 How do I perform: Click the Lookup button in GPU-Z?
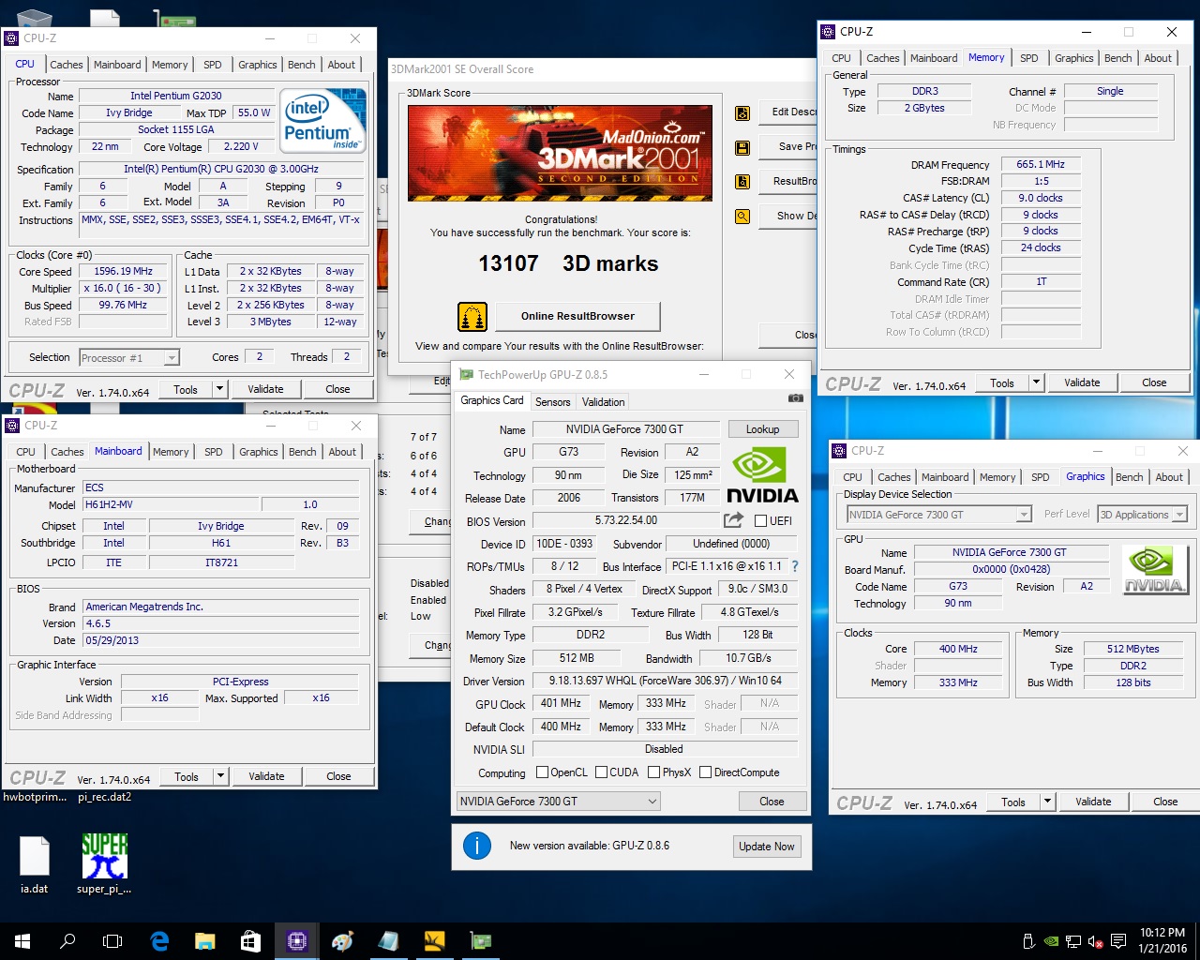pos(762,429)
